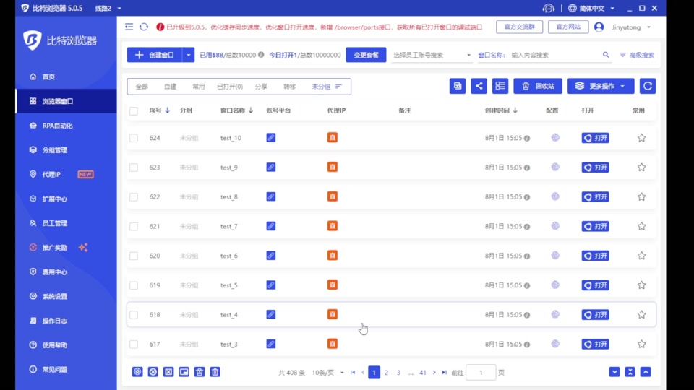This screenshot has width=694, height=390.
Task: Open the test_3 browser window
Action: point(595,344)
